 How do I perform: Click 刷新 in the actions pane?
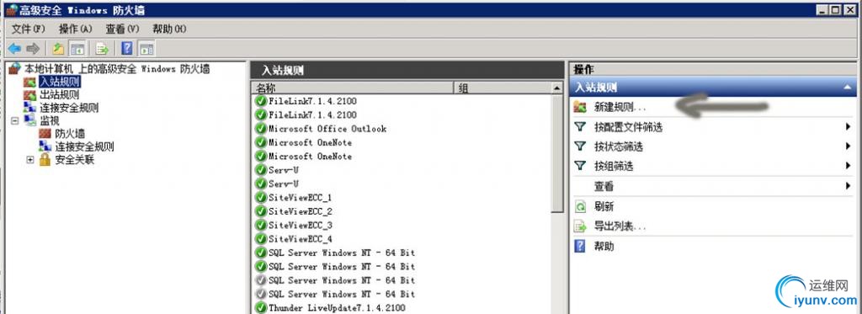click(x=604, y=207)
